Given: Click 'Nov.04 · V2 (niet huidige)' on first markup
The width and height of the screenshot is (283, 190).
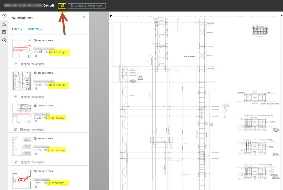Looking at the screenshot, I should click(50, 52).
